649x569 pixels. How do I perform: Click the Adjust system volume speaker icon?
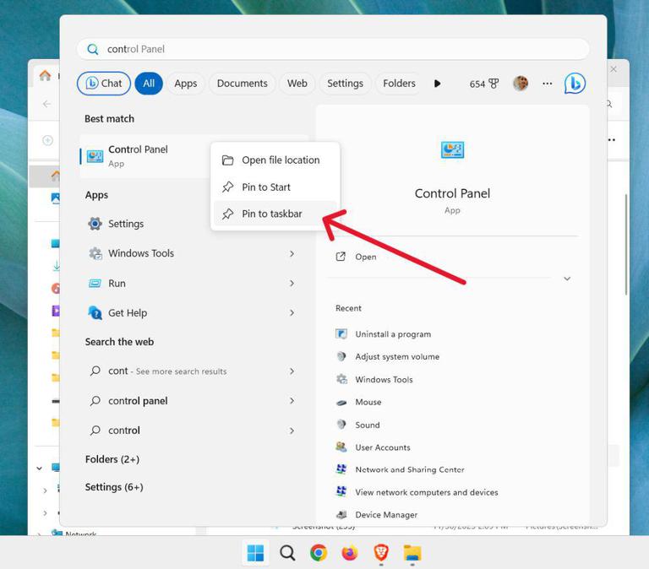[x=341, y=356]
